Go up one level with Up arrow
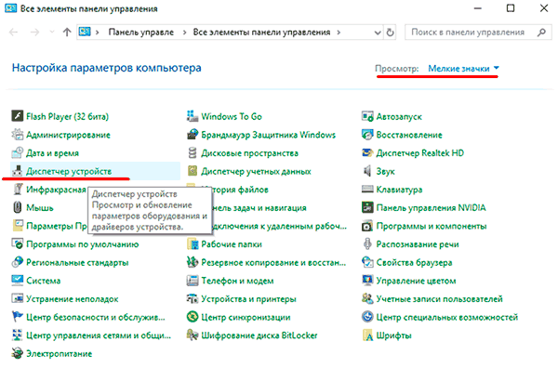Image resolution: width=558 pixels, height=368 pixels. tap(67, 33)
